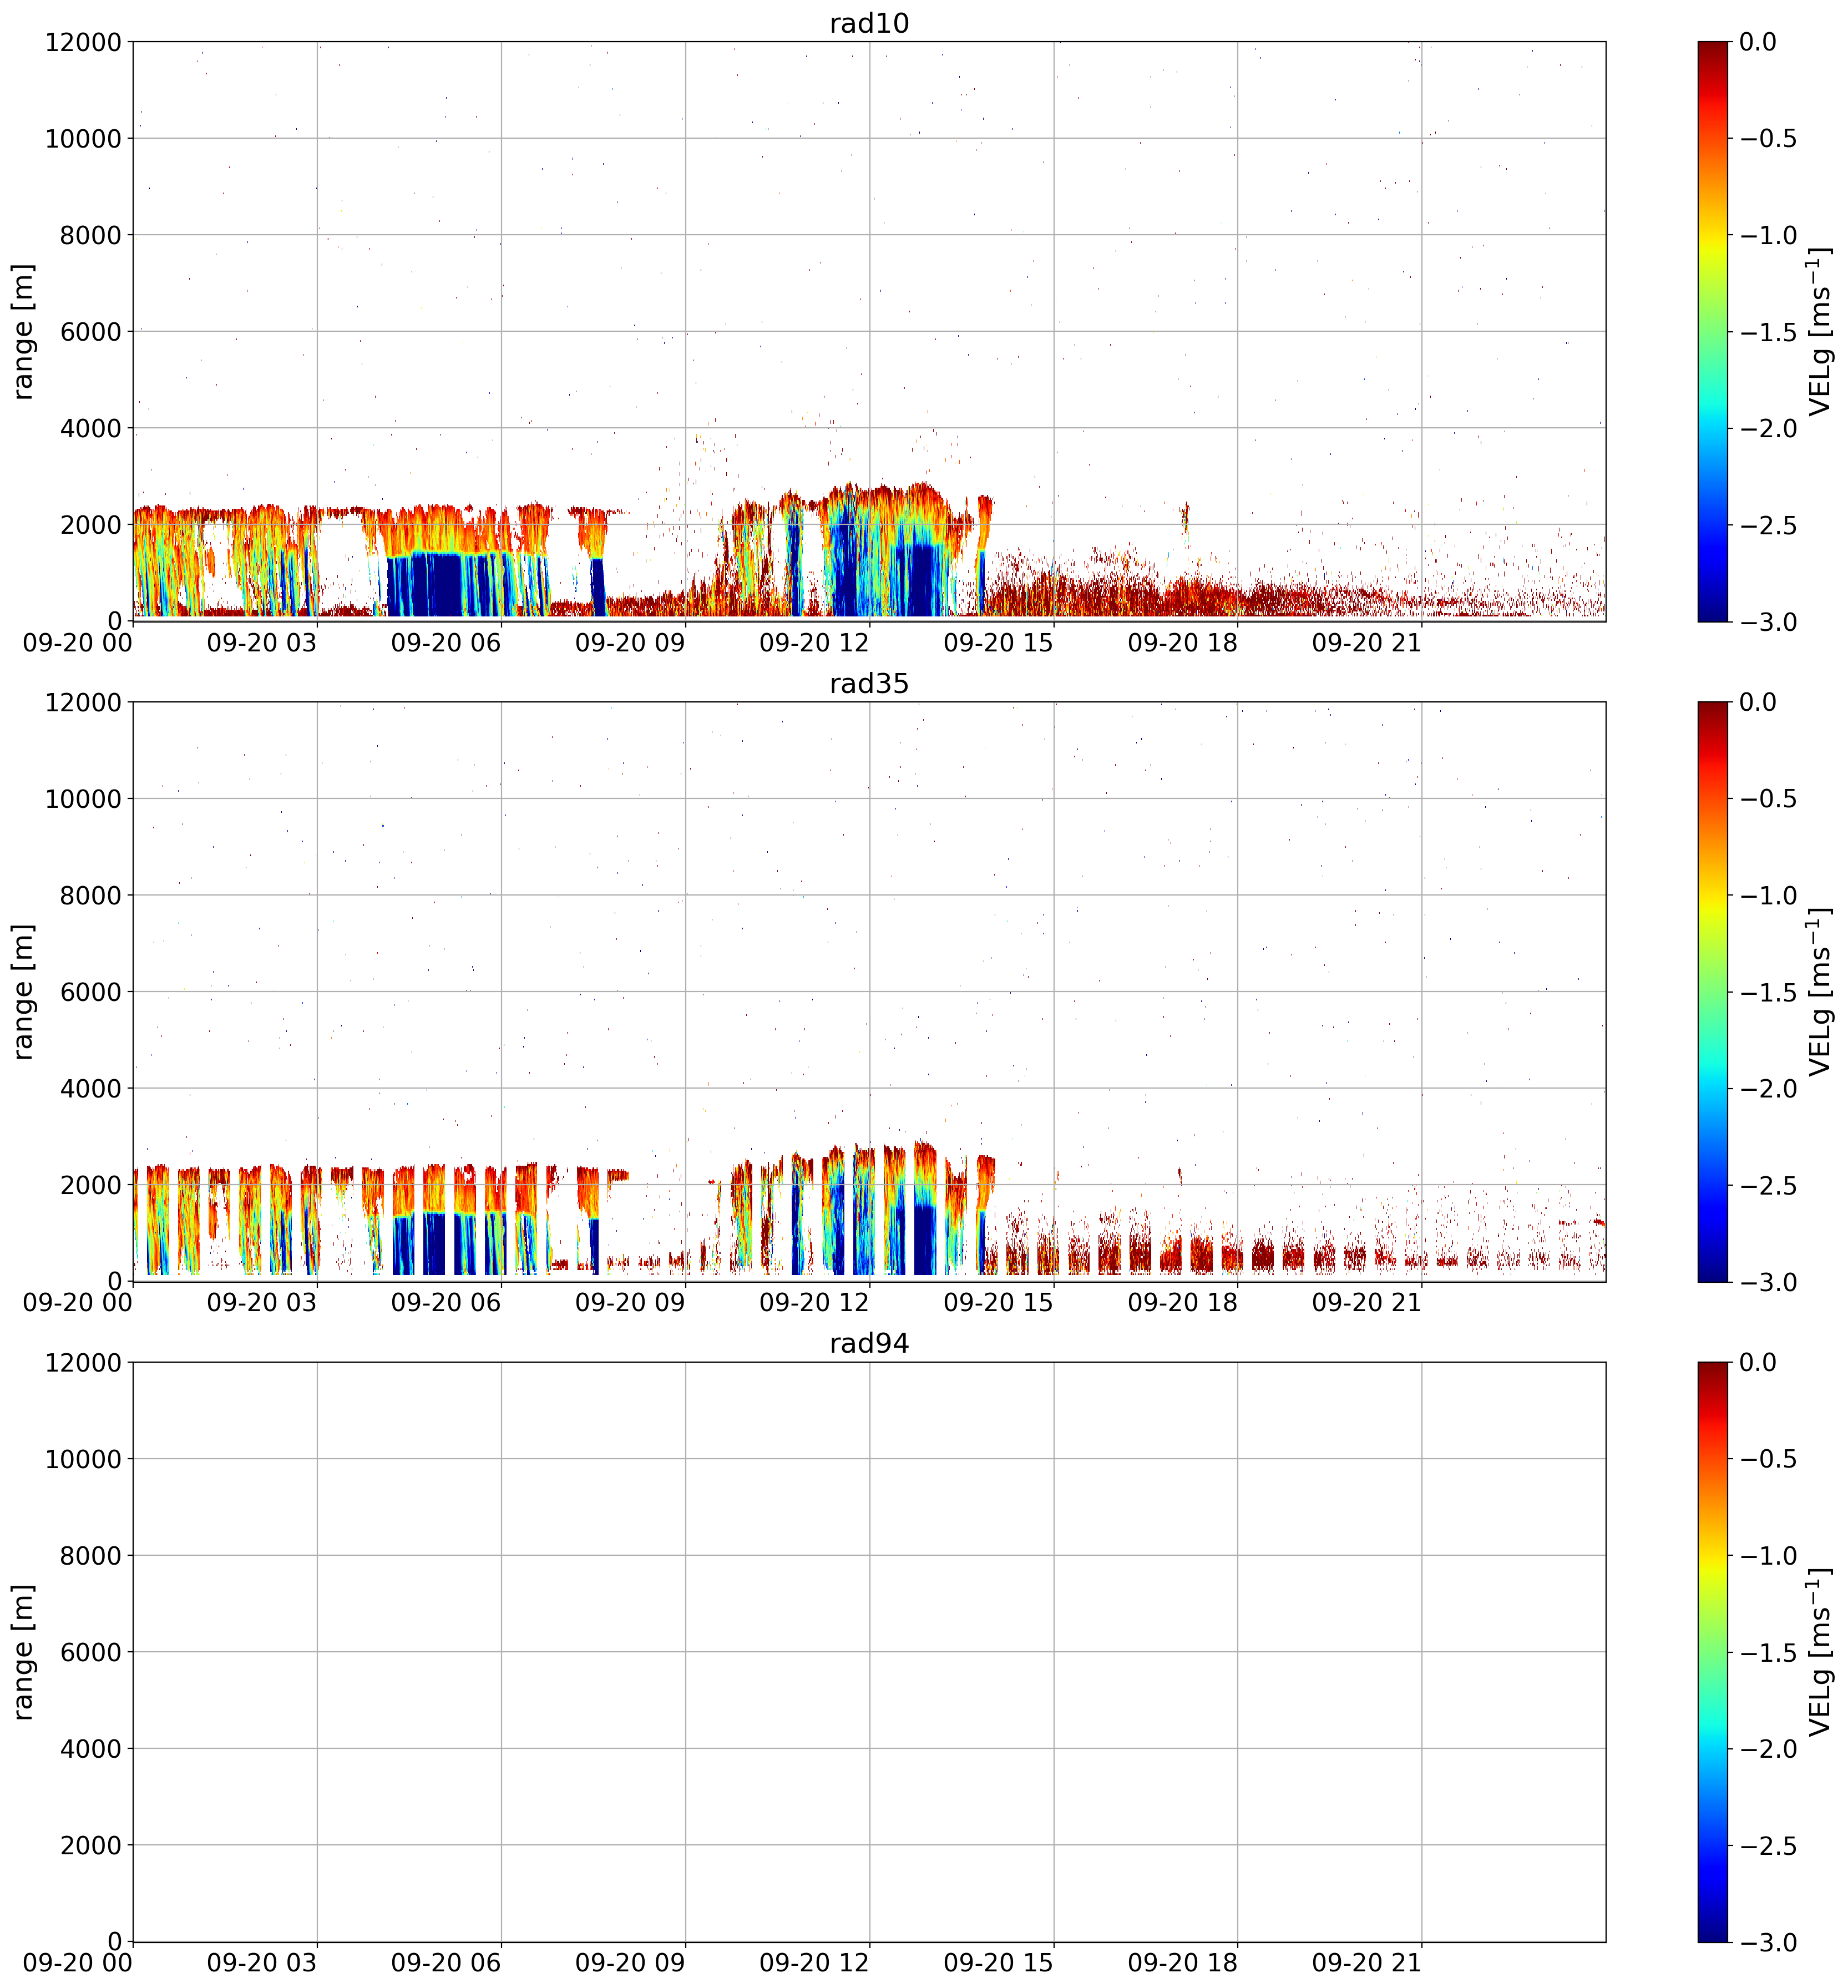Click the rad10 colorbar
This screenshot has width=1848, height=1988.
click(1712, 331)
